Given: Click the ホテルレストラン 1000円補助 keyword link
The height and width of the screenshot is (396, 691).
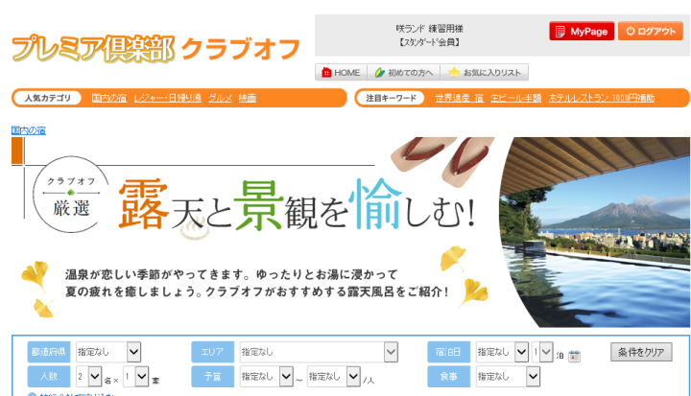Looking at the screenshot, I should [x=602, y=98].
